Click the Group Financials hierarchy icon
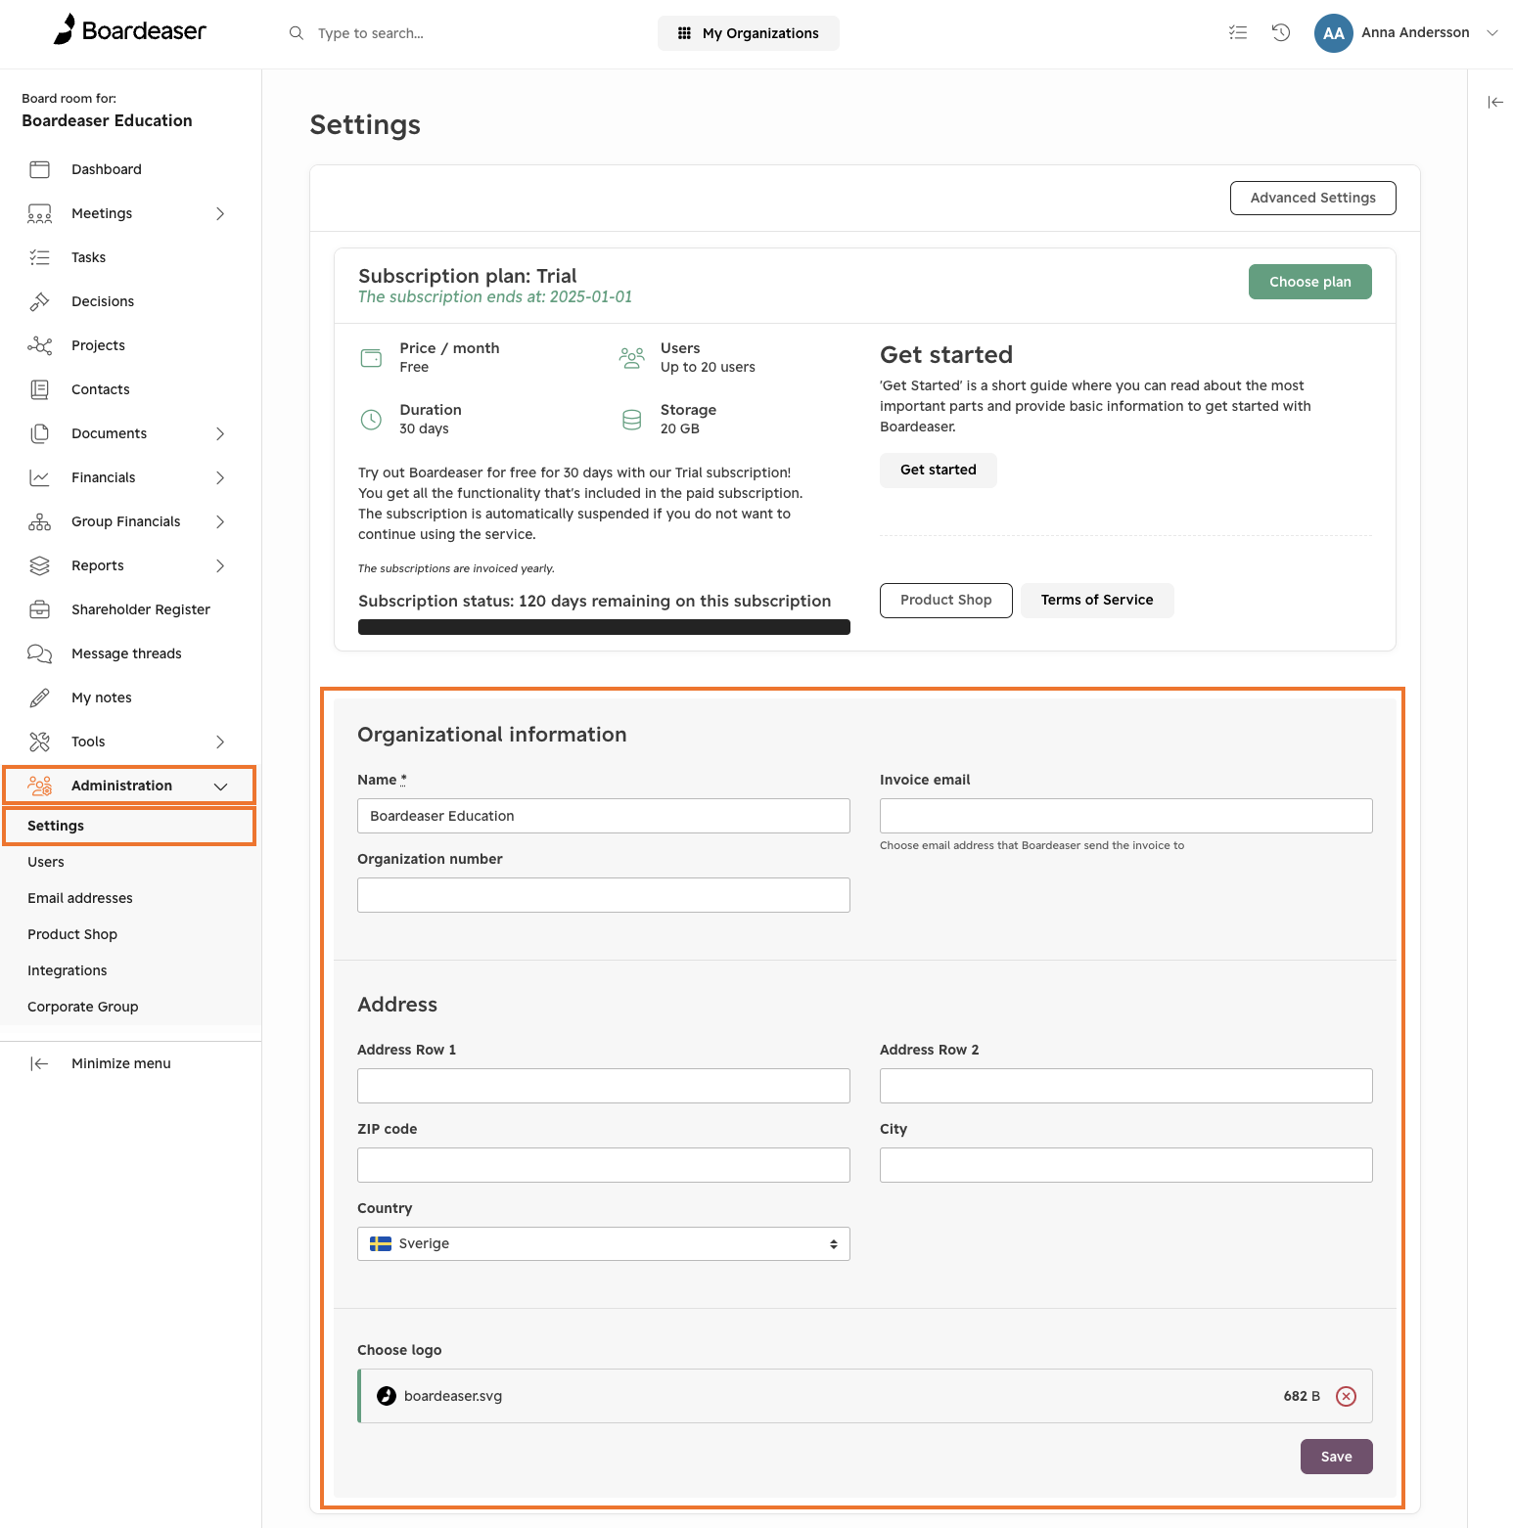Screen dimensions: 1513x1528 point(40,521)
